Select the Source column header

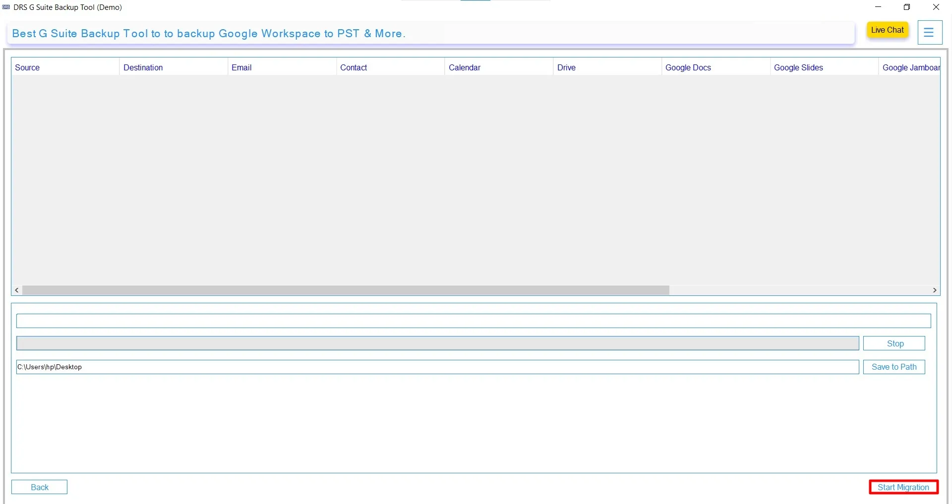pyautogui.click(x=65, y=67)
